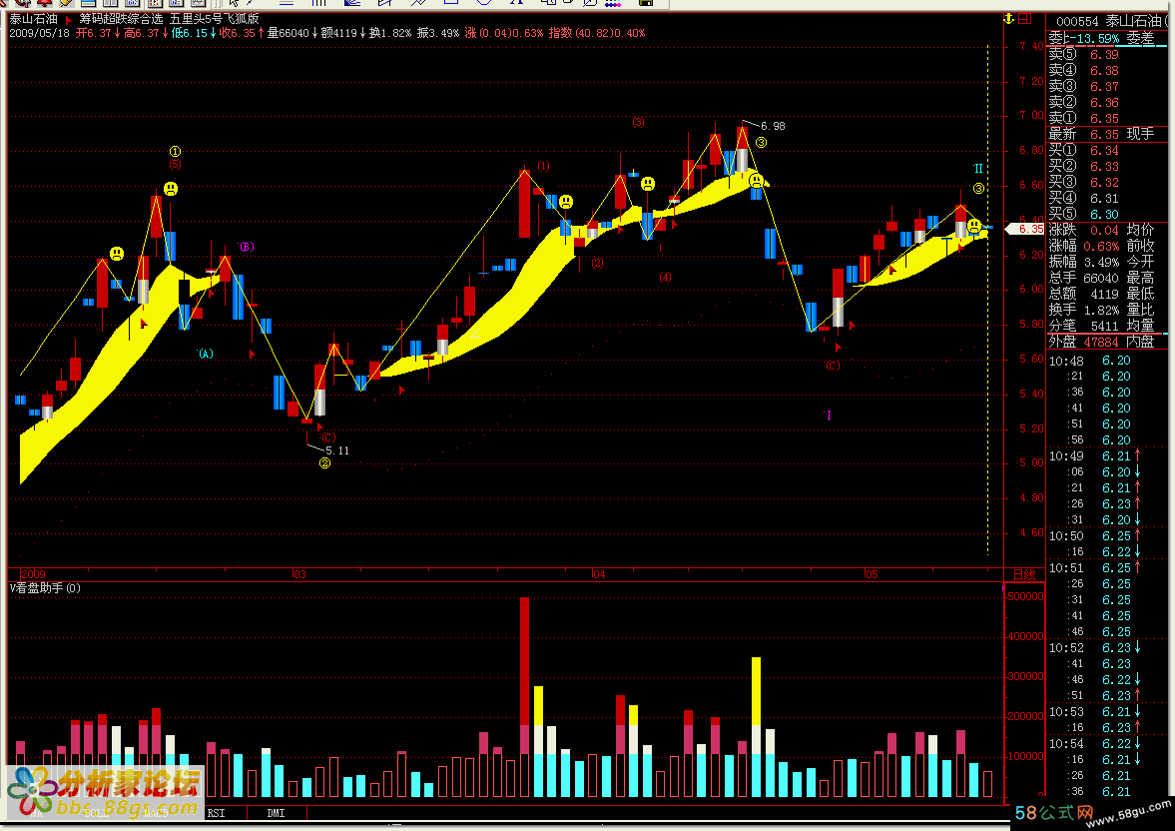
Task: Click the 7.40 price axis label
Action: [1031, 47]
